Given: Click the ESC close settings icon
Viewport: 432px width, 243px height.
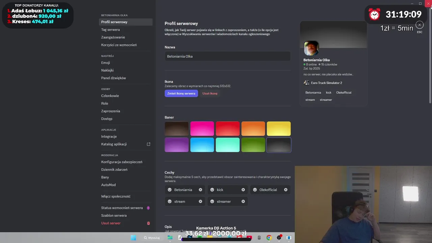Looking at the screenshot, I should point(420,25).
